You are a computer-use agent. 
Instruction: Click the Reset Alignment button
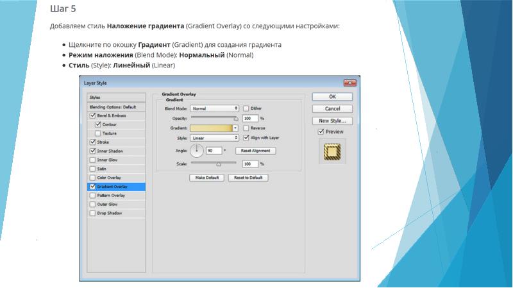coord(256,151)
